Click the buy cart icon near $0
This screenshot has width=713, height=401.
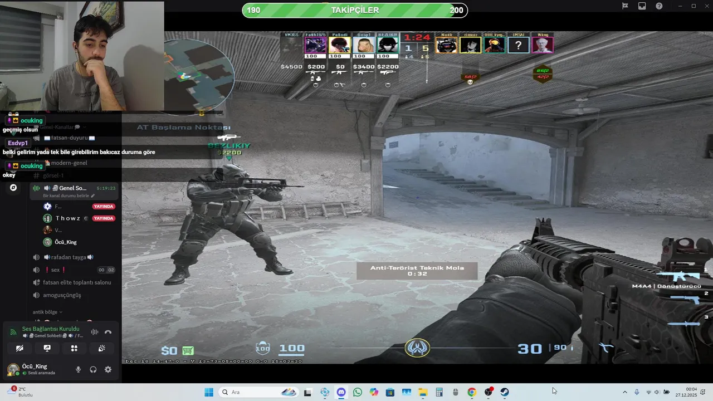[188, 350]
